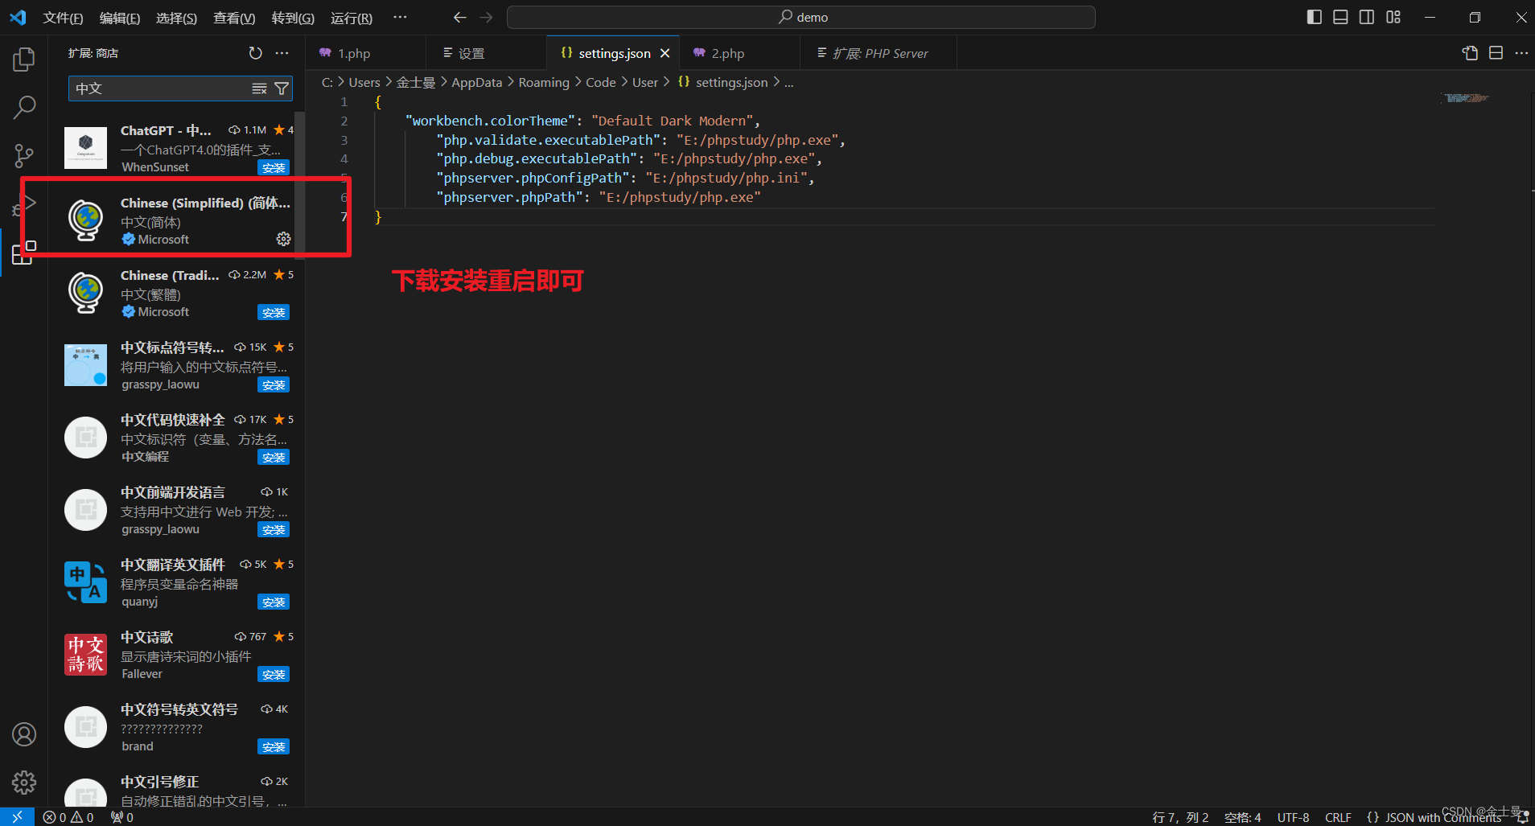Click the editor minimap preview
The height and width of the screenshot is (826, 1535).
(1467, 98)
